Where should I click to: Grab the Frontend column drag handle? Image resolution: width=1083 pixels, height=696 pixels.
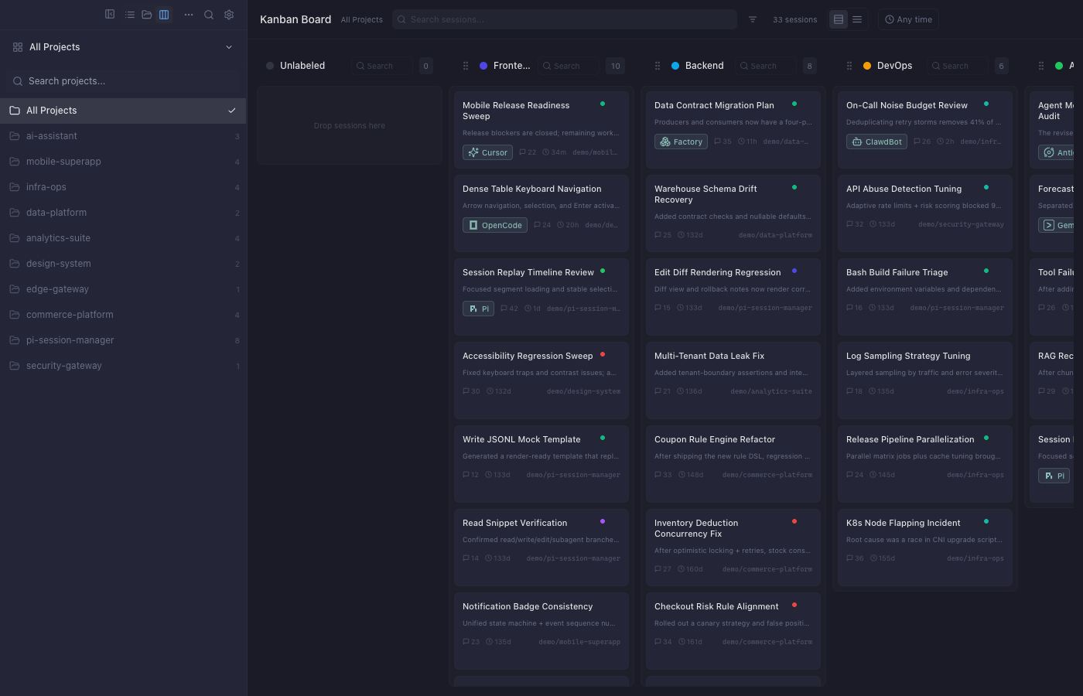466,66
